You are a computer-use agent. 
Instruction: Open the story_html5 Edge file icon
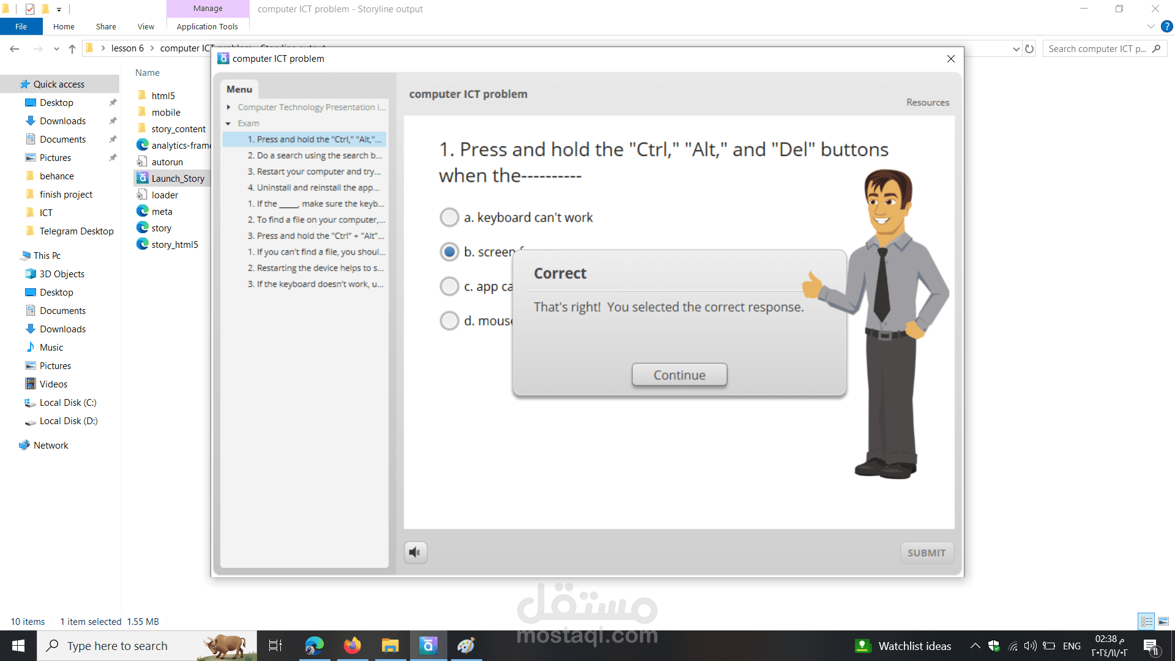(x=143, y=244)
